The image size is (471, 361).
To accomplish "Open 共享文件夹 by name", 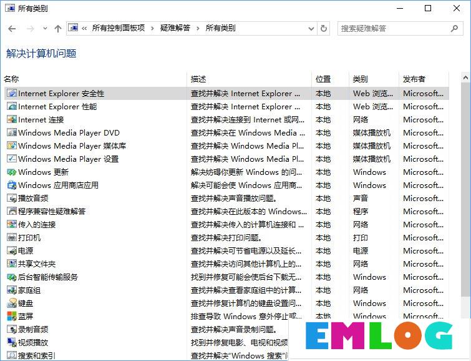I will (37, 264).
